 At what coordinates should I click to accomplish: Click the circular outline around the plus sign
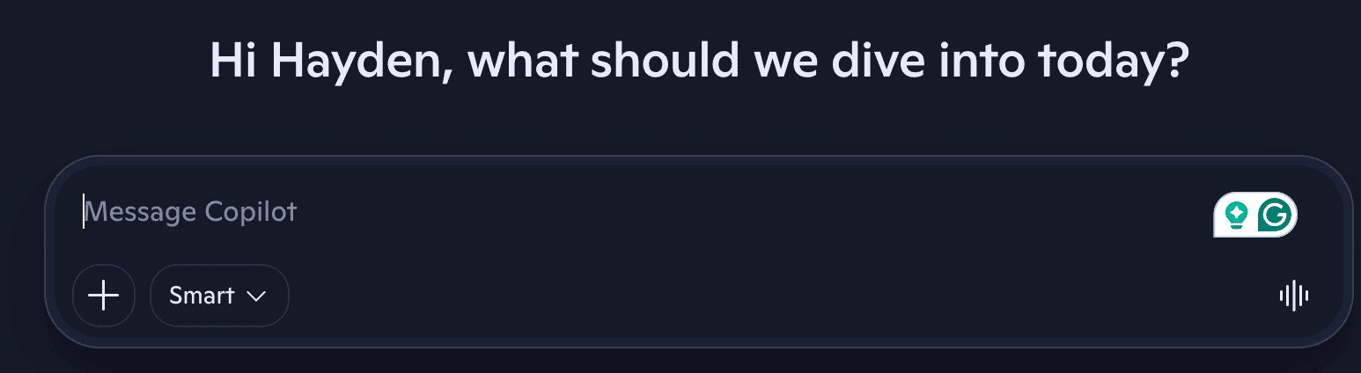tap(104, 267)
